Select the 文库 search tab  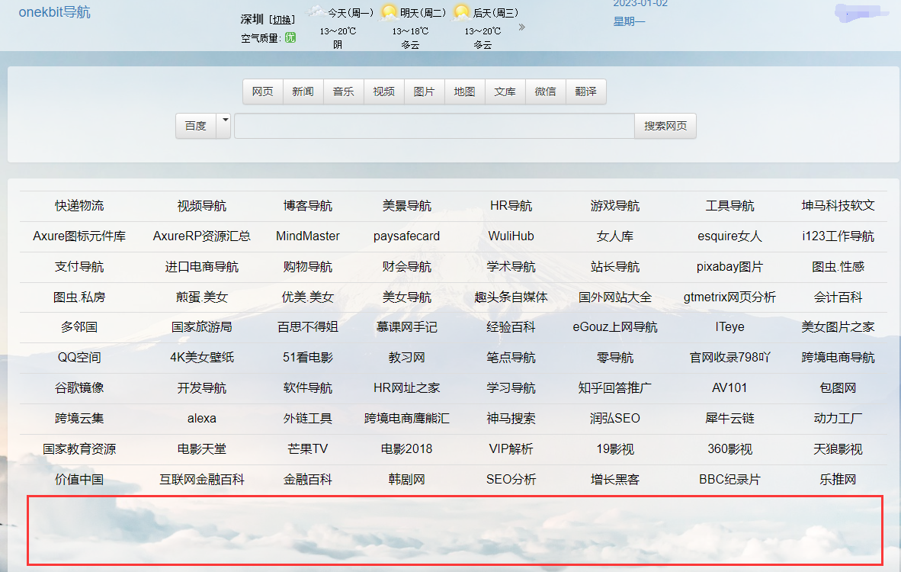click(x=505, y=92)
